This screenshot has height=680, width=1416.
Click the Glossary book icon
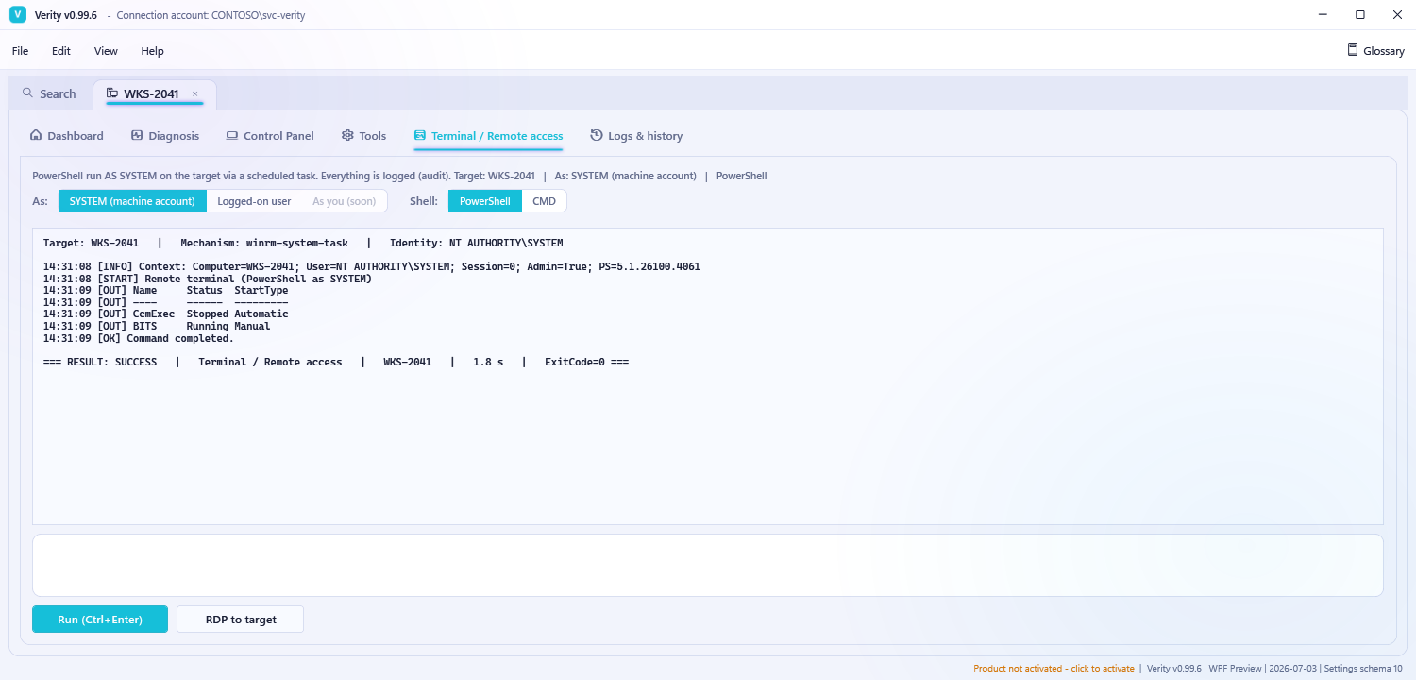[1353, 50]
